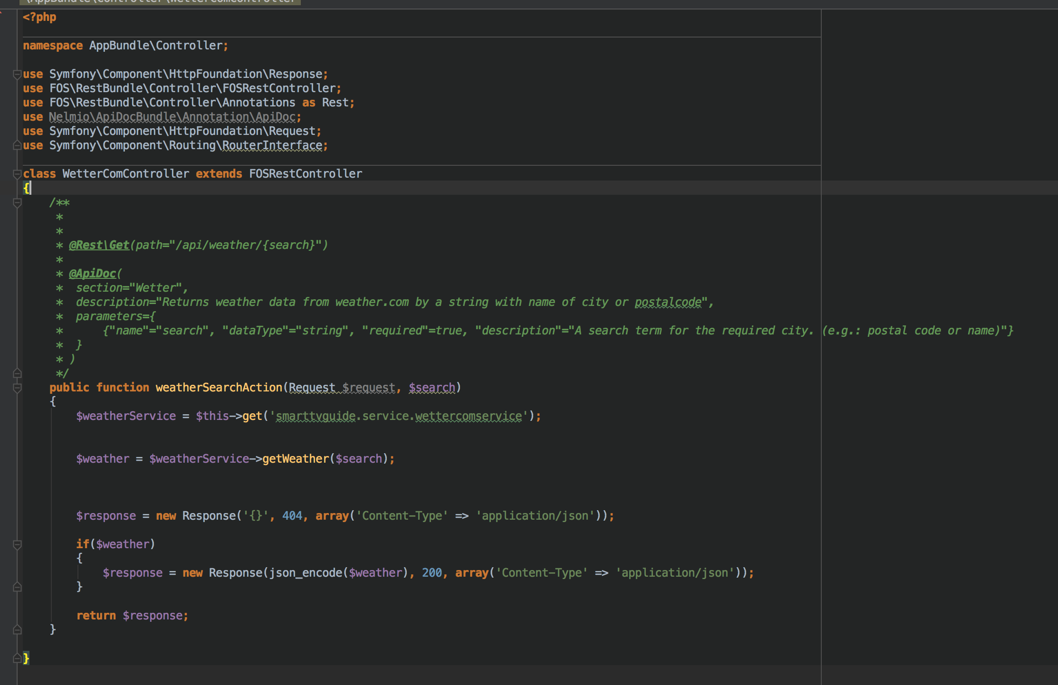The height and width of the screenshot is (685, 1058).
Task: Click fold-end marker at class closing brace
Action: [x=17, y=658]
